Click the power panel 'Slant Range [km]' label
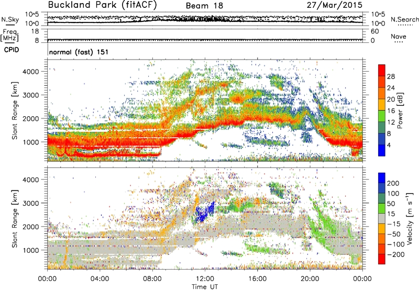Viewport: 419px width, 290px height. pos(15,110)
